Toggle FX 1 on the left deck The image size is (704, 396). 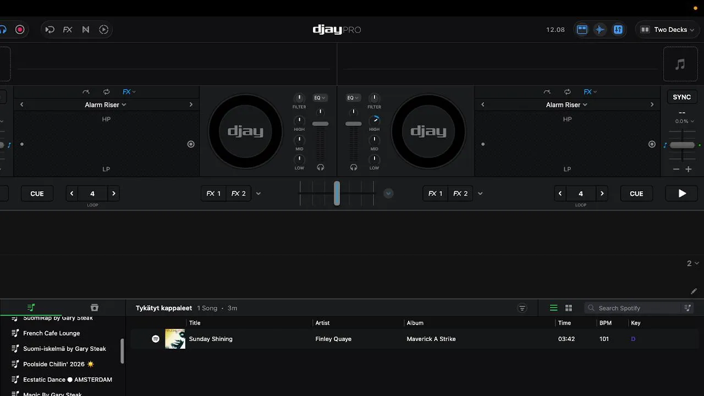(213, 194)
